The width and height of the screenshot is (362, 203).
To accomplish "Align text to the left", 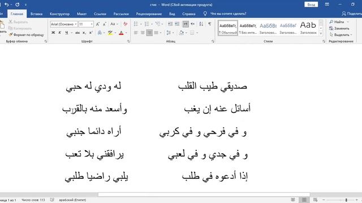I will [136, 33].
